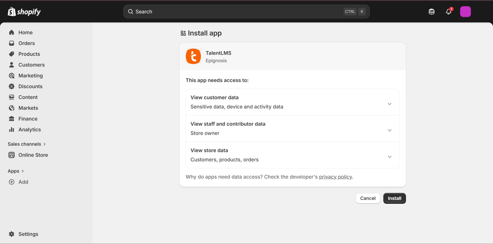Open Markets section
The image size is (493, 244).
pyautogui.click(x=28, y=108)
